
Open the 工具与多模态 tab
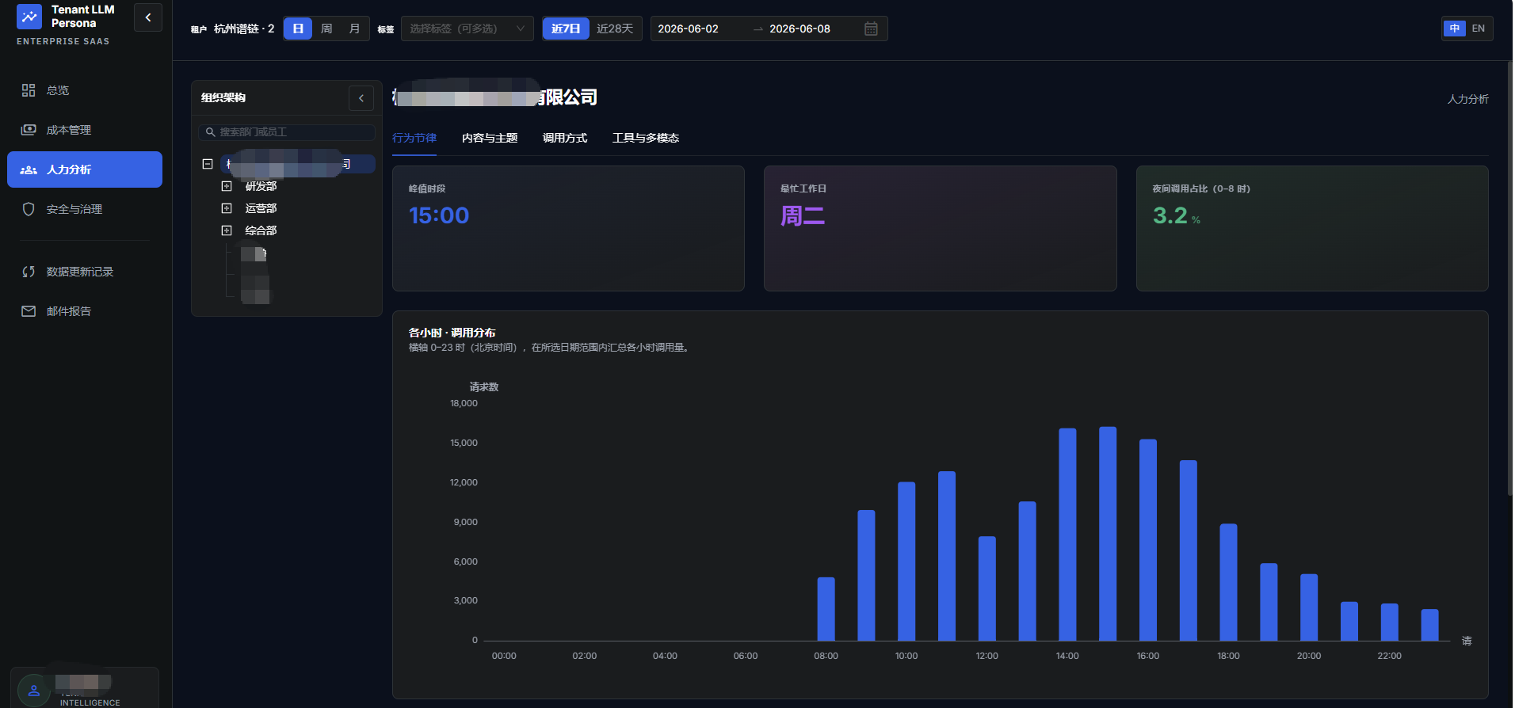click(646, 138)
